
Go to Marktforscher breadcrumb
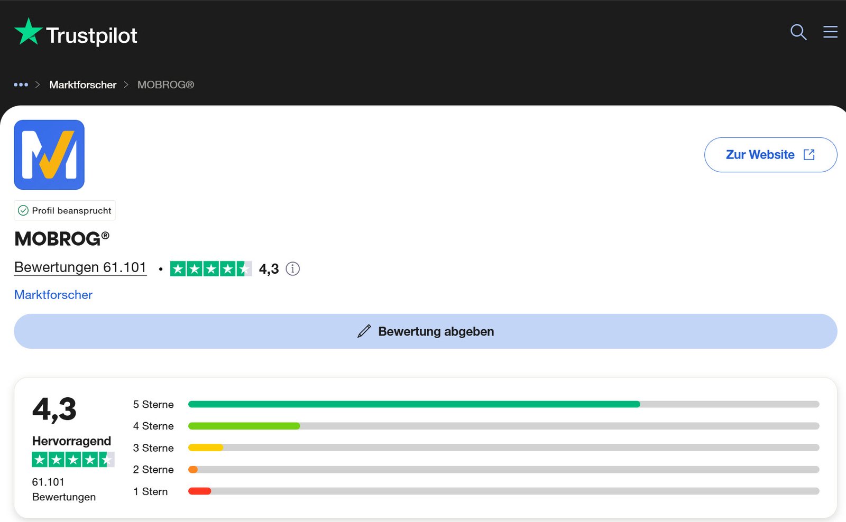pos(82,85)
